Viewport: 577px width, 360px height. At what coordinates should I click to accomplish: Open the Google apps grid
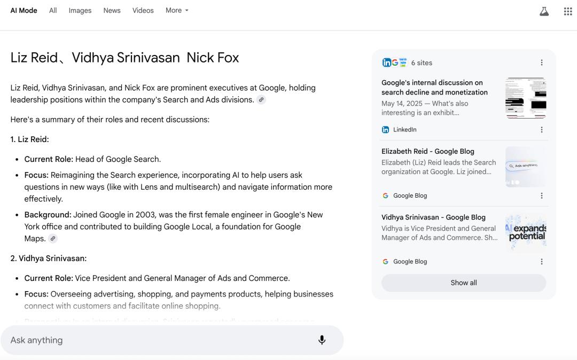click(568, 11)
